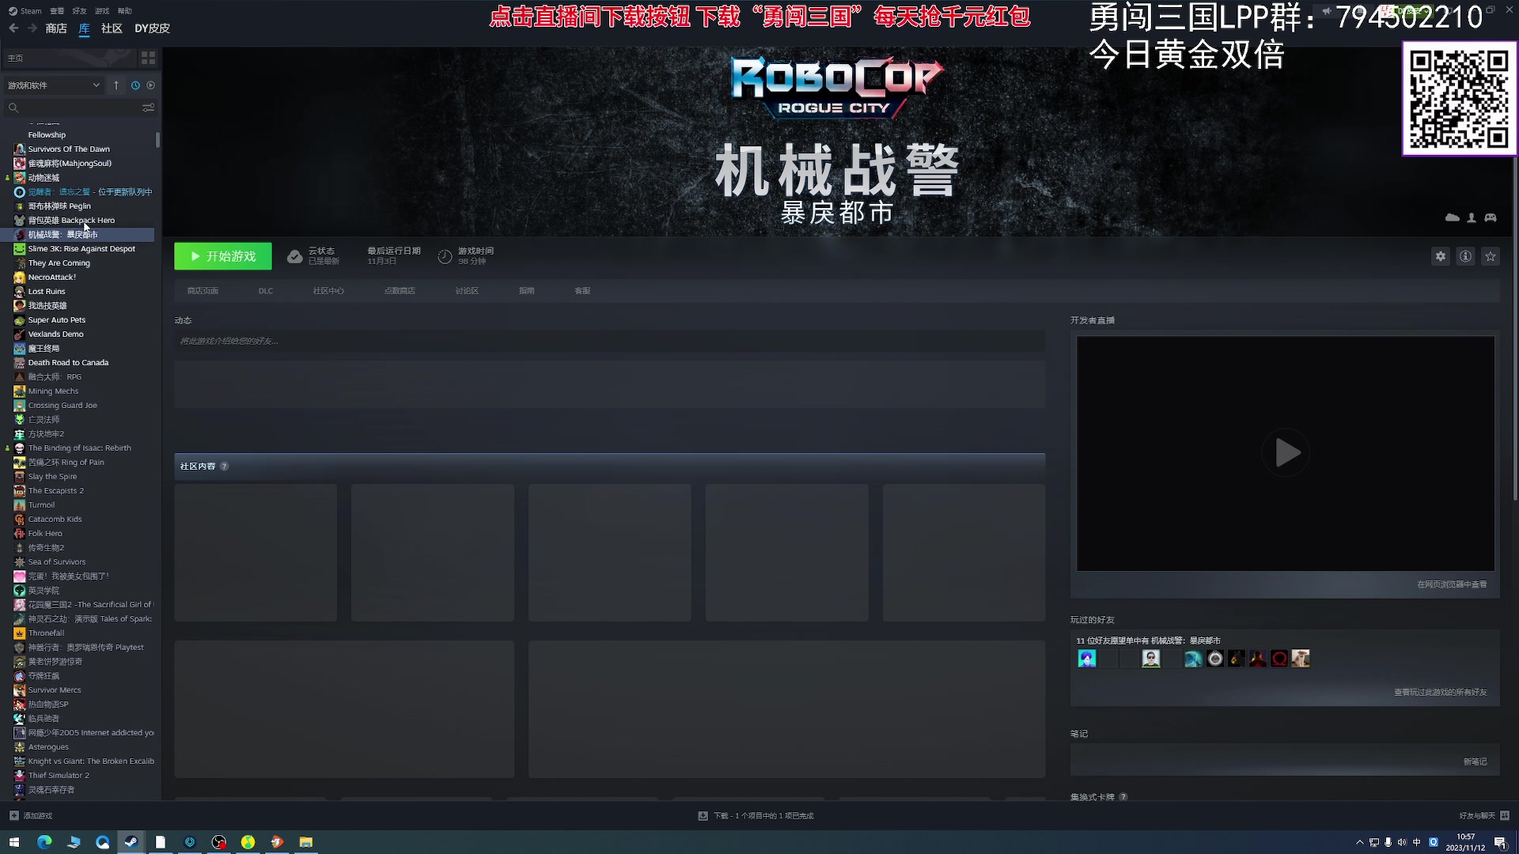Click 新笔记 to add a note
The height and width of the screenshot is (854, 1519).
tap(1475, 761)
